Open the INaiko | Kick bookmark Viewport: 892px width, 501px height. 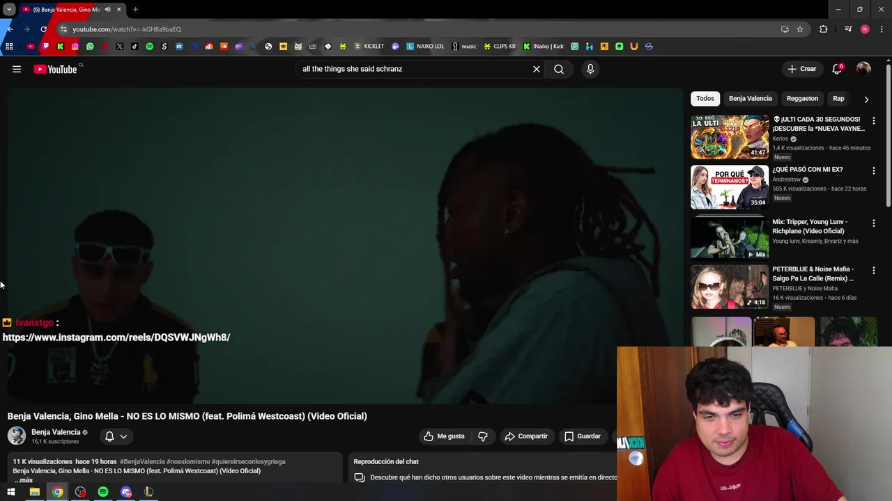pos(544,47)
